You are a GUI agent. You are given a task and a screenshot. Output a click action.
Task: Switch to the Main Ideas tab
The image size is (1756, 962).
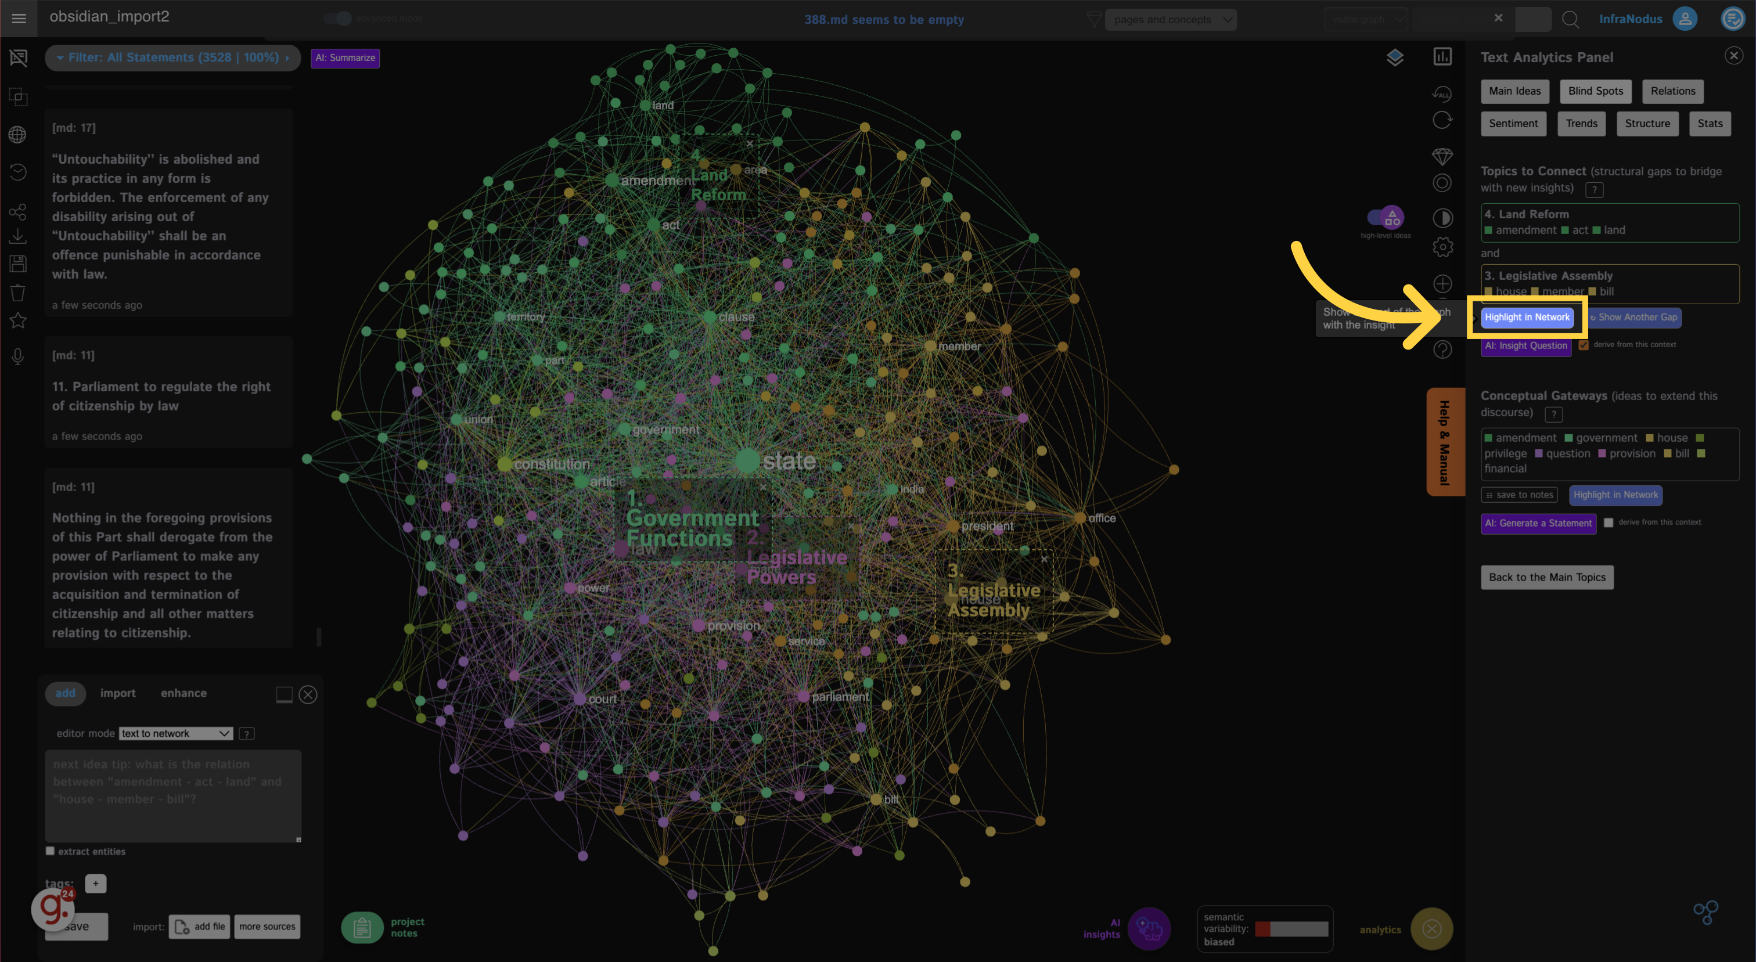coord(1514,91)
